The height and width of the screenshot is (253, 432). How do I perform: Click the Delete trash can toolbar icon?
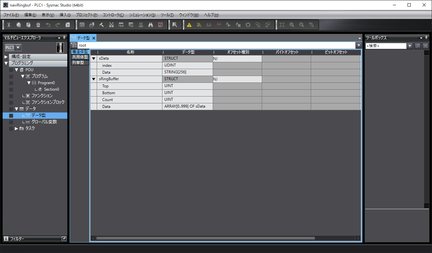[x=38, y=25]
